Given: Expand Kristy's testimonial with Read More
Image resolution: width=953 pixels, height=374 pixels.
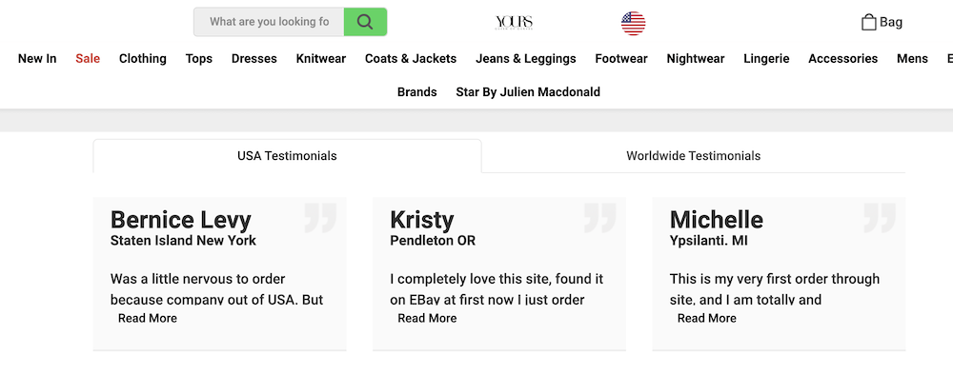Looking at the screenshot, I should (x=427, y=318).
